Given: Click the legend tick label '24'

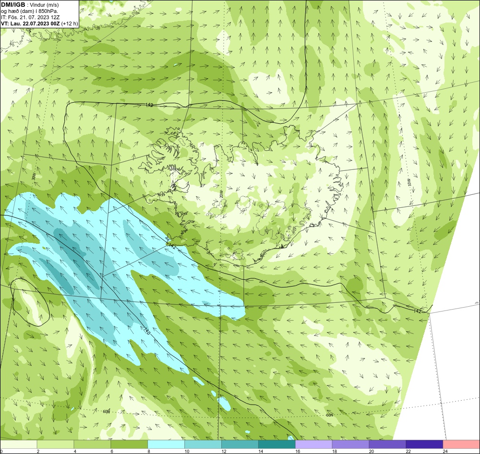Looking at the screenshot, I should point(445,451).
